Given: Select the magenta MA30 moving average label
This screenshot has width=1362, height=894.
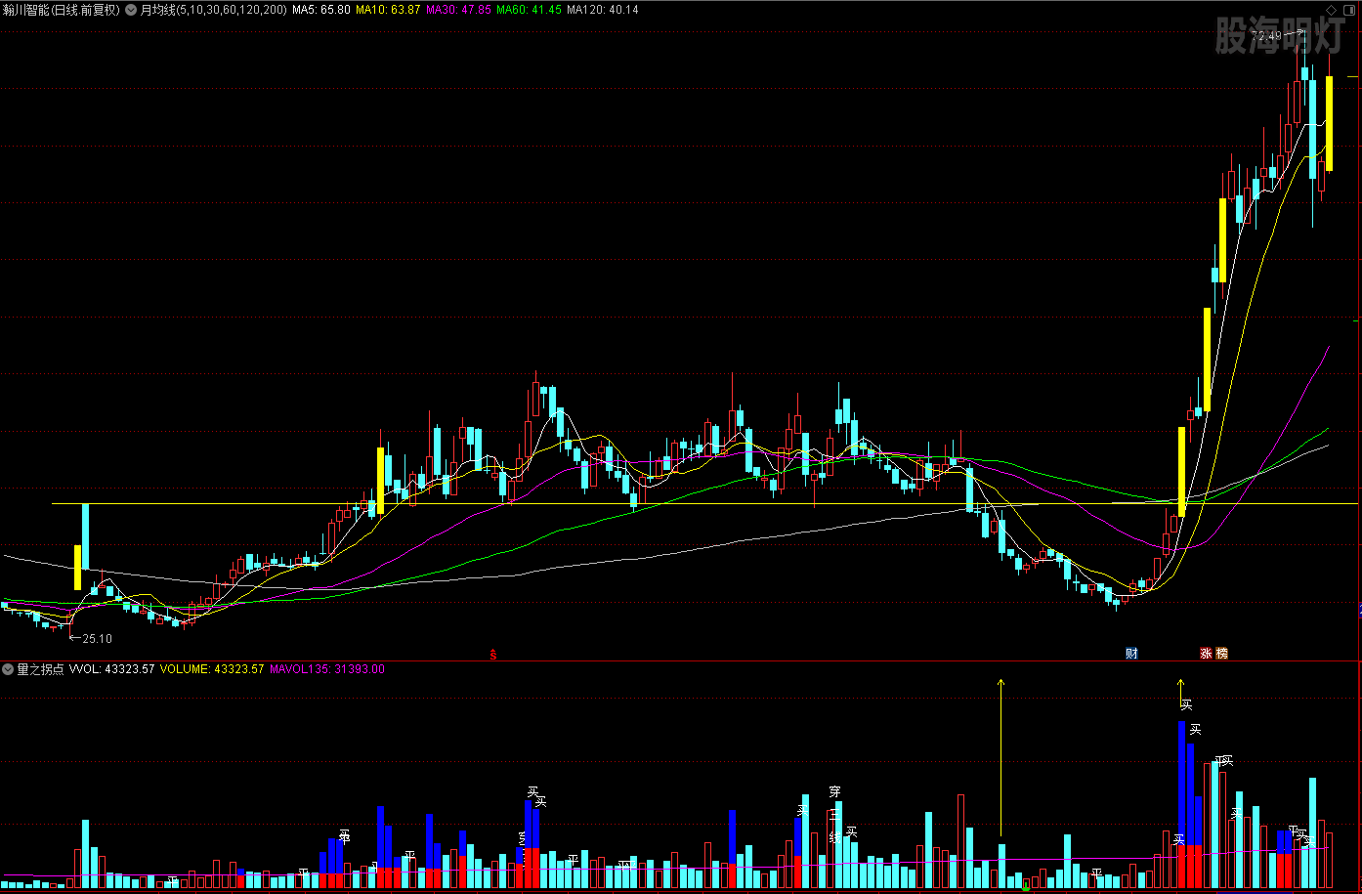Looking at the screenshot, I should point(458,10).
